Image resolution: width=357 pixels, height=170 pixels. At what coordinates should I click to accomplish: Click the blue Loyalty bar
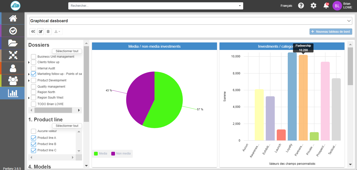pos(292,97)
